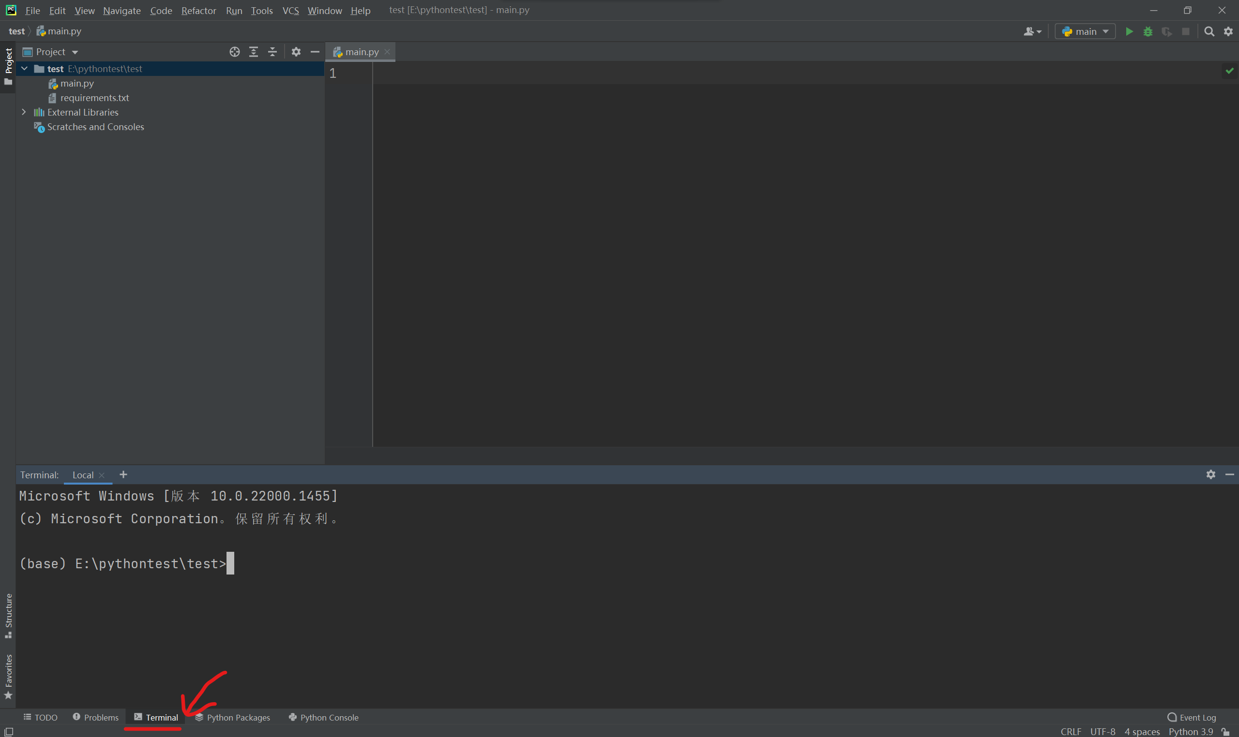
Task: Open the Event Log
Action: 1192,717
